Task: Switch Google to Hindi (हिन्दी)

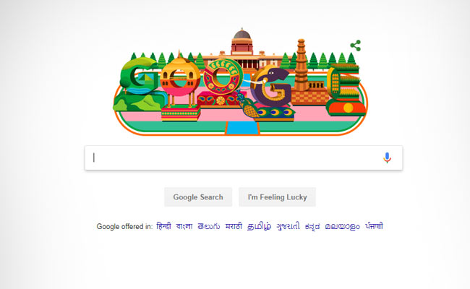Action: coord(163,226)
